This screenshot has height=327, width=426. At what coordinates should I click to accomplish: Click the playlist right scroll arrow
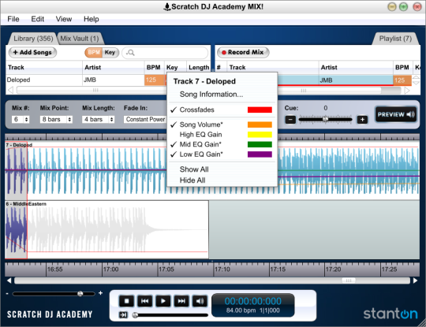click(x=407, y=90)
